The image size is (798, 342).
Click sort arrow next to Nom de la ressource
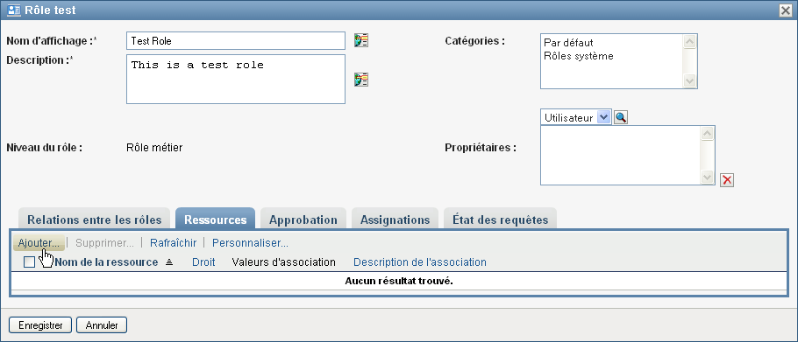[x=169, y=262]
